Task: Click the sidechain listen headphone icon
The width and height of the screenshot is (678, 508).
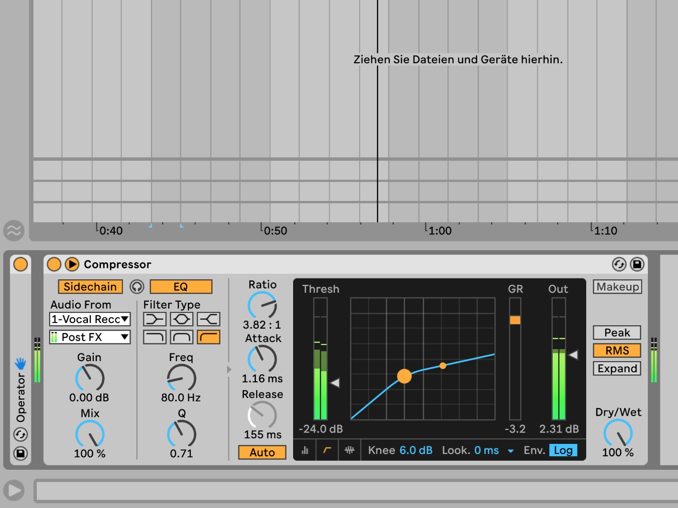Action: 137,287
